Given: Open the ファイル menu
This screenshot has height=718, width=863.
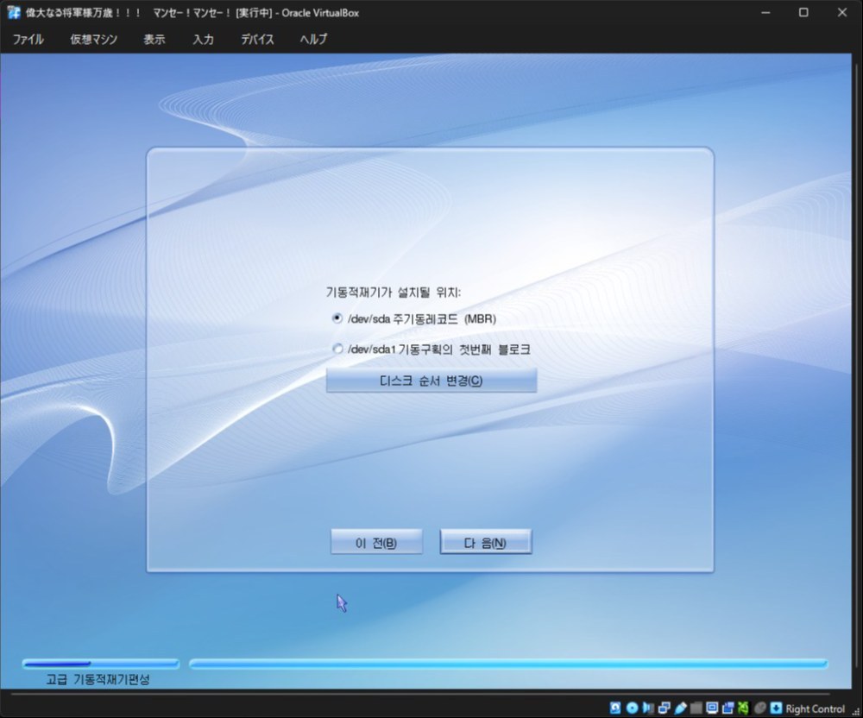Looking at the screenshot, I should pos(28,39).
